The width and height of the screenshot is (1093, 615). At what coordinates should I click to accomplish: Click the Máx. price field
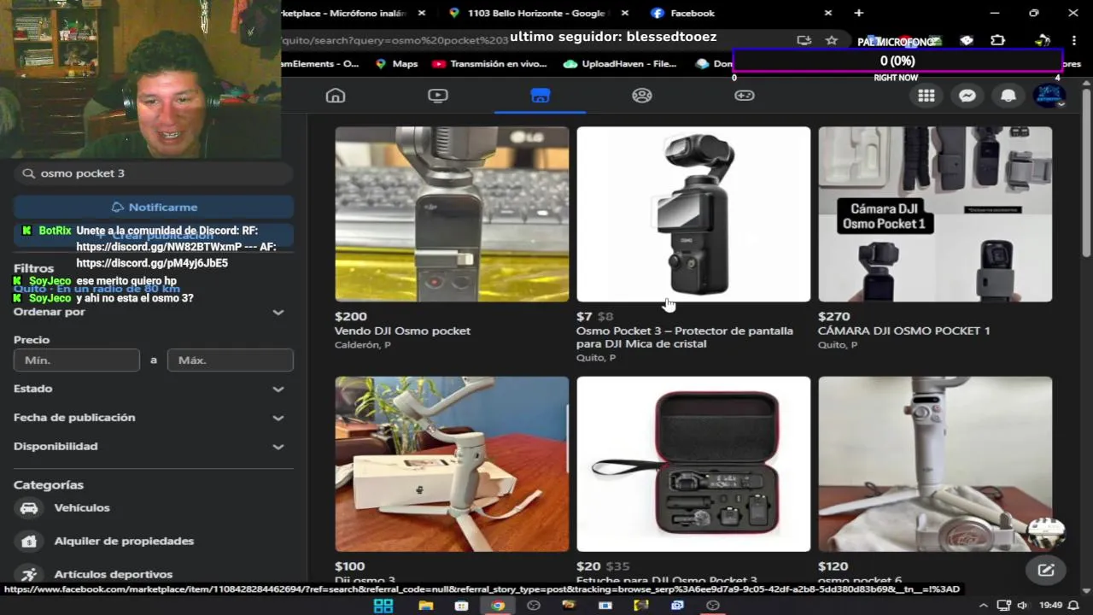(x=231, y=360)
